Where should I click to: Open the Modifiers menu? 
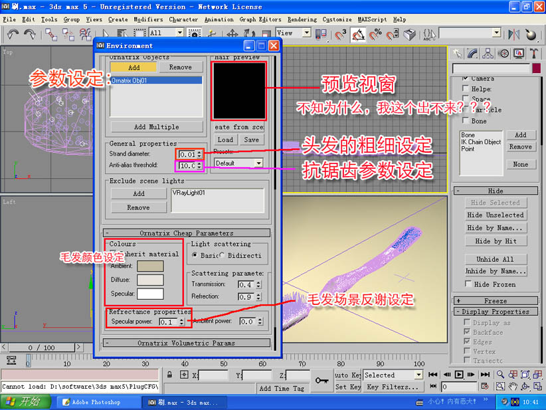tap(148, 19)
